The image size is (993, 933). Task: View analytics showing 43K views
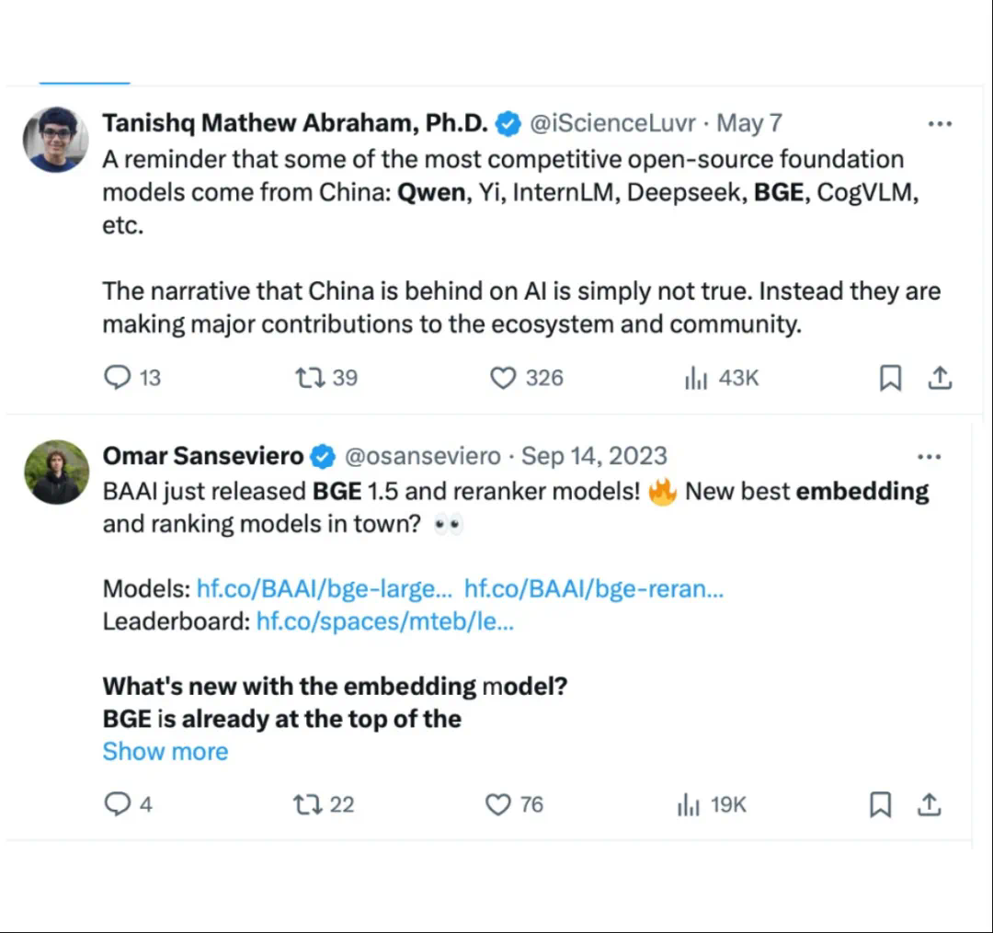(x=695, y=378)
